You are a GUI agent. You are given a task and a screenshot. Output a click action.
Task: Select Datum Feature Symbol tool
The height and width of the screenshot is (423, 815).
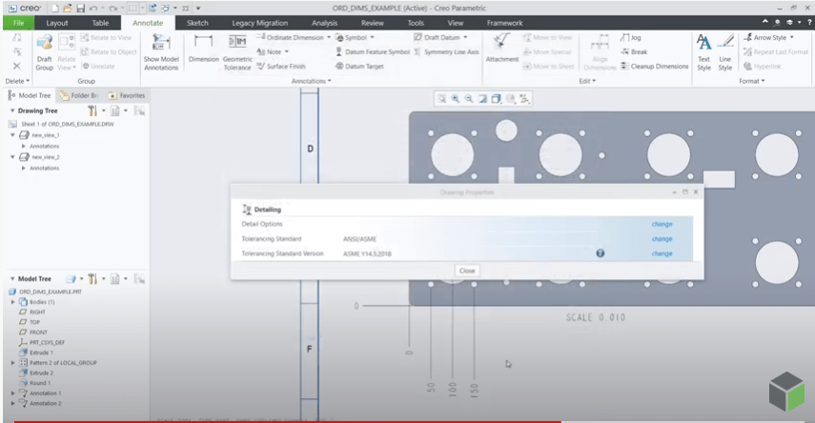pos(372,51)
